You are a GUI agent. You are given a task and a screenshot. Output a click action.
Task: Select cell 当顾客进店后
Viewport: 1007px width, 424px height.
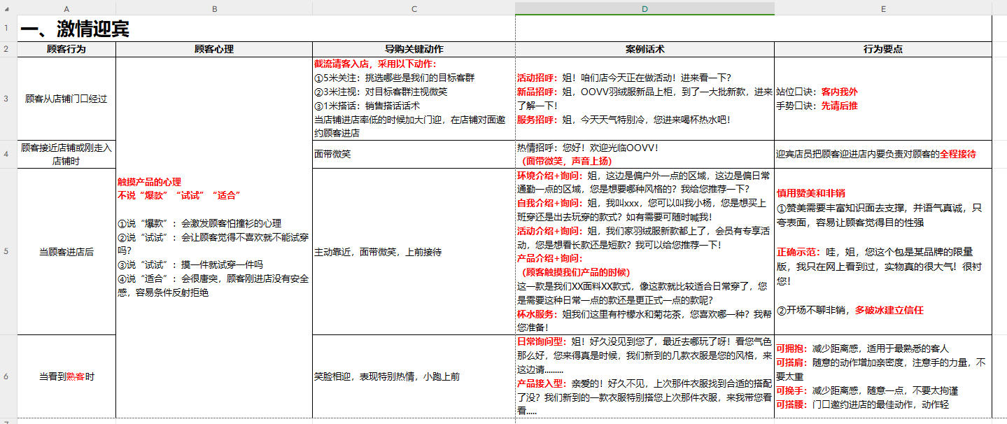pos(66,251)
